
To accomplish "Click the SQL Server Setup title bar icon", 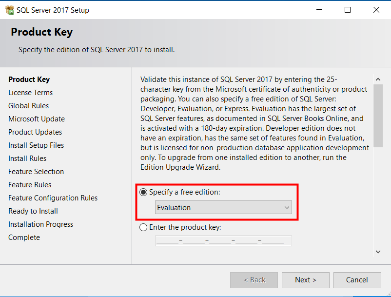I will (9, 10).
